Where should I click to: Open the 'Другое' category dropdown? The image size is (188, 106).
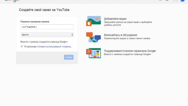pos(47,35)
